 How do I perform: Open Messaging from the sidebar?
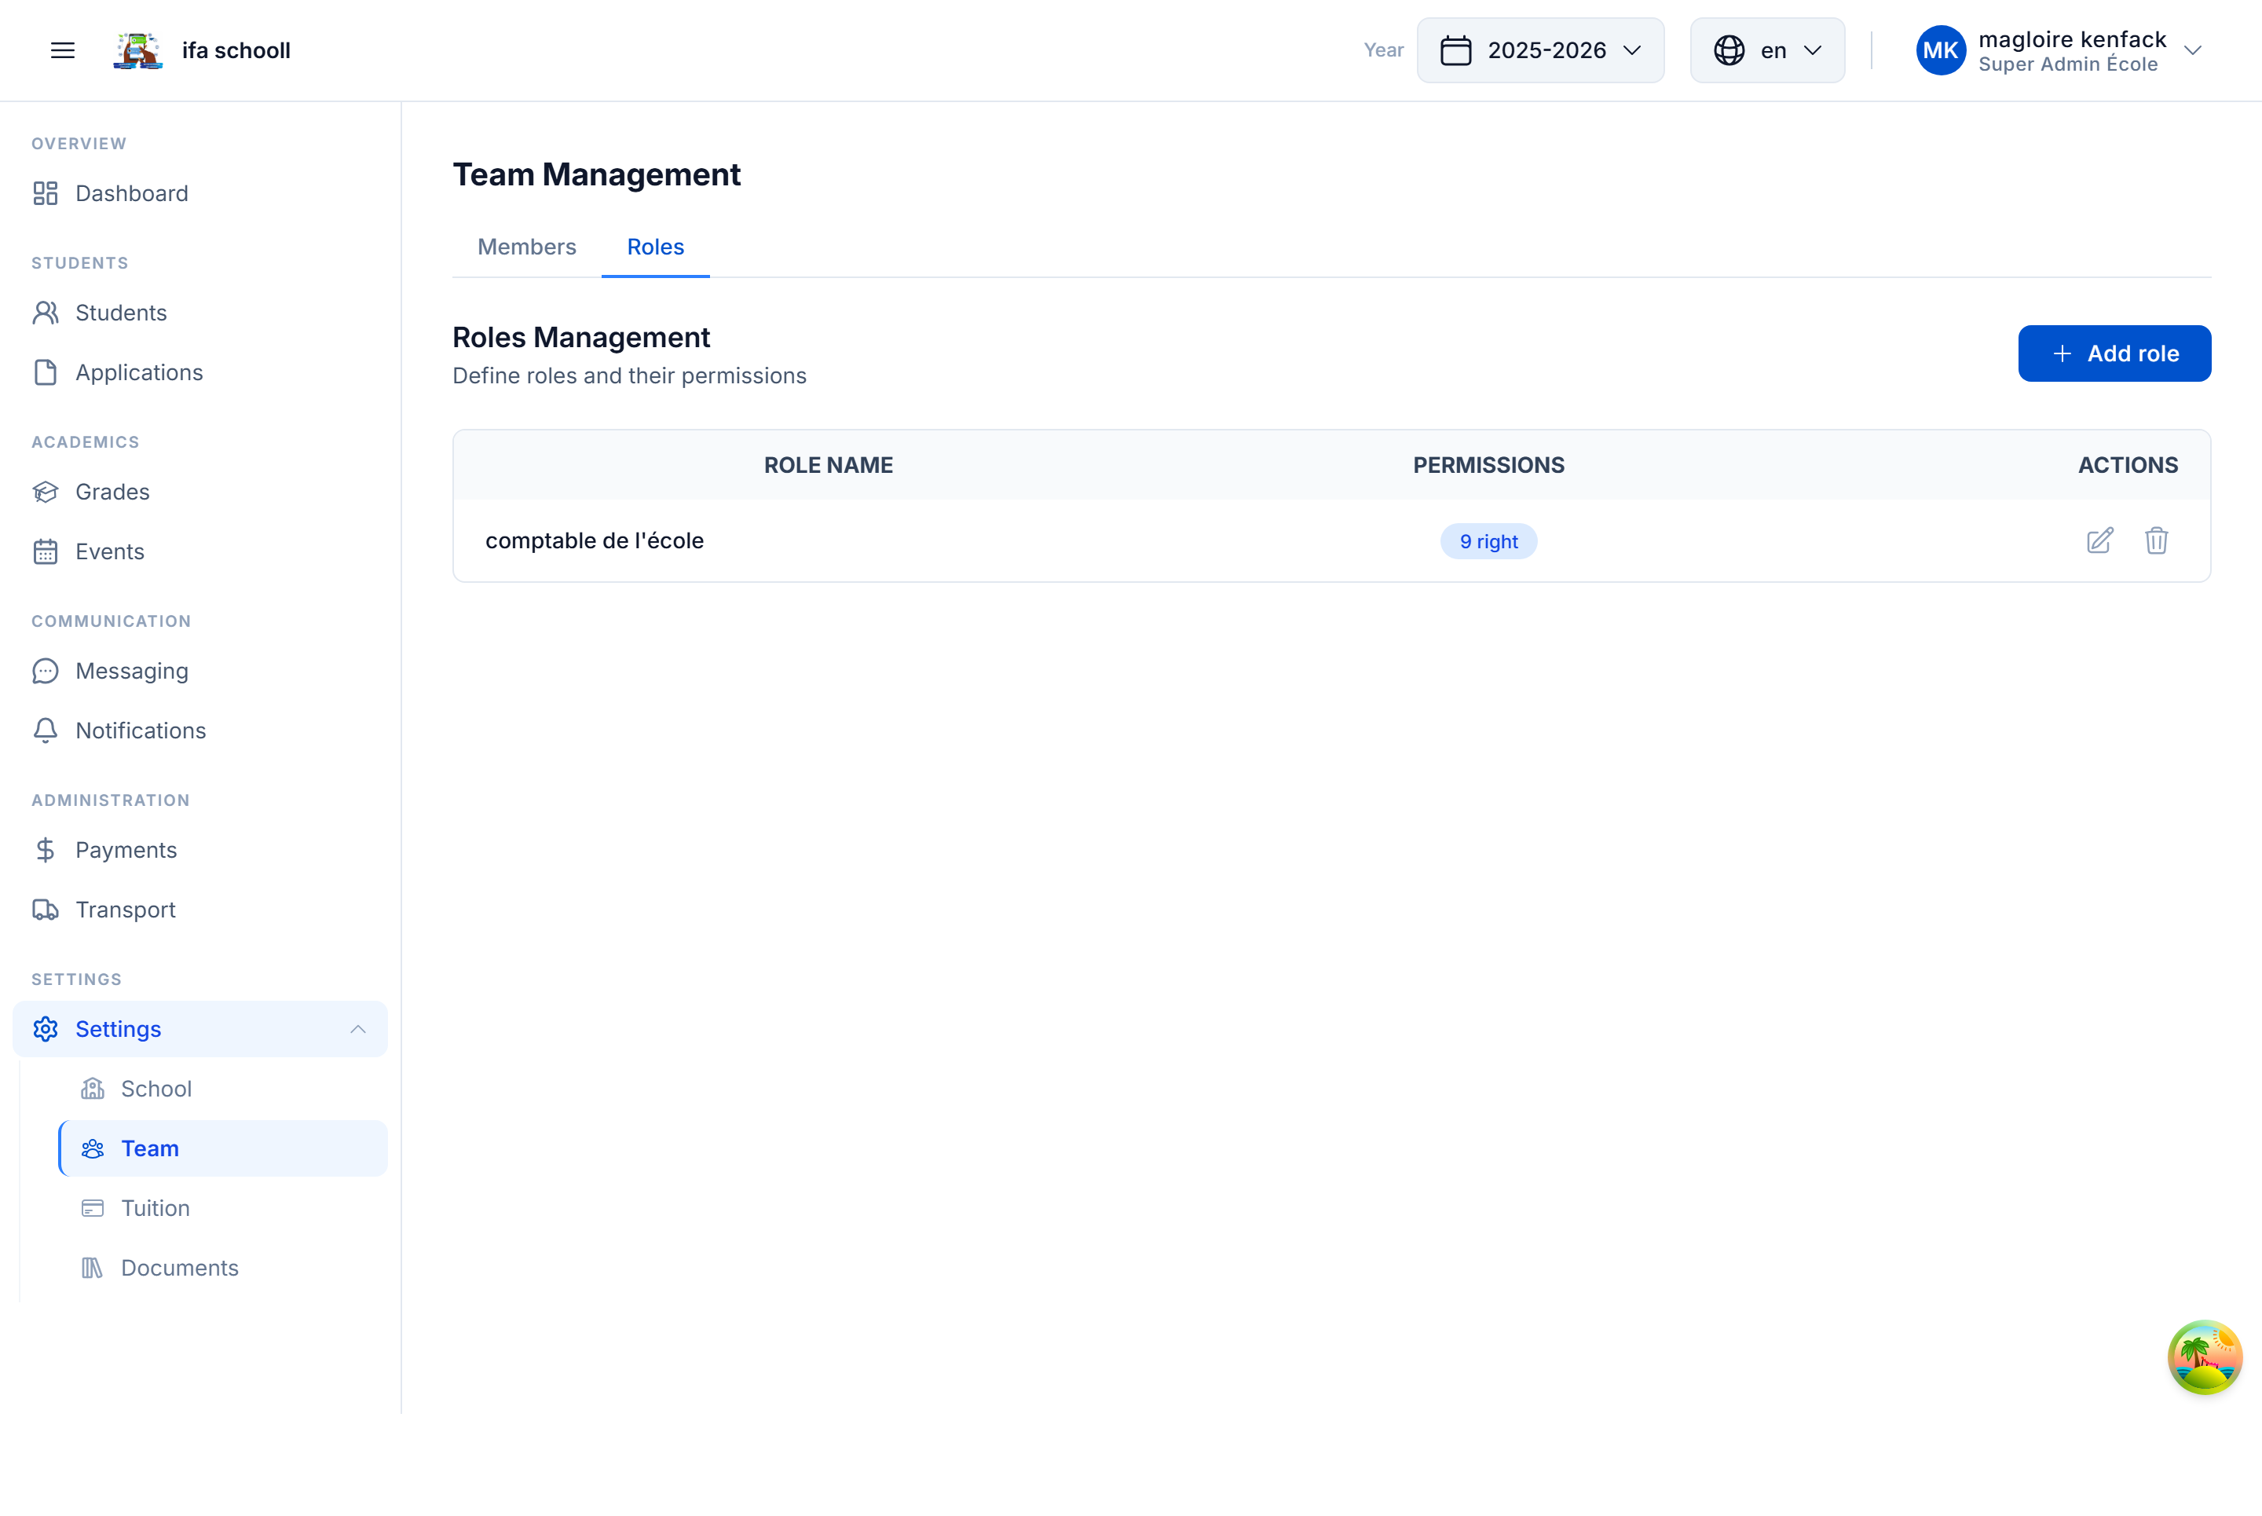coord(46,670)
